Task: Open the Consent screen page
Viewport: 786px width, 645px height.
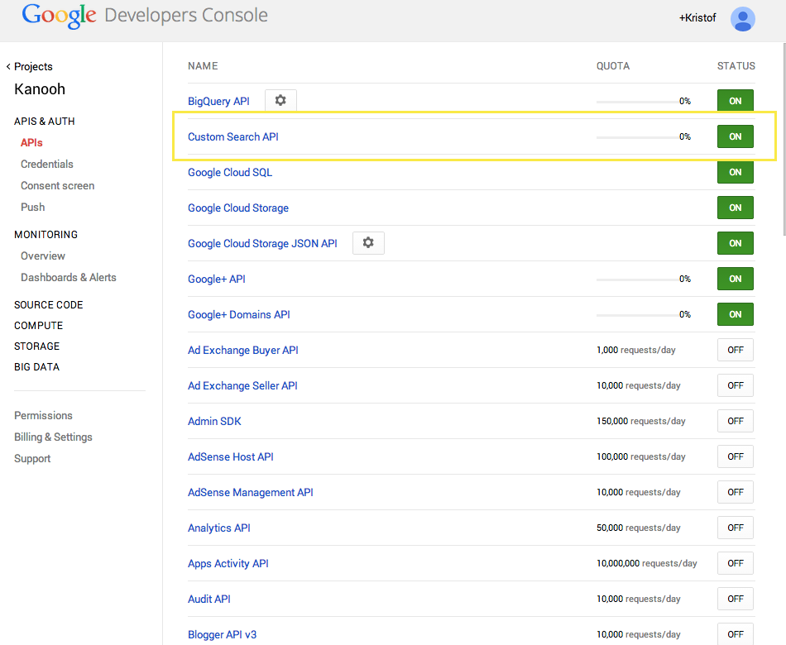Action: tap(58, 186)
